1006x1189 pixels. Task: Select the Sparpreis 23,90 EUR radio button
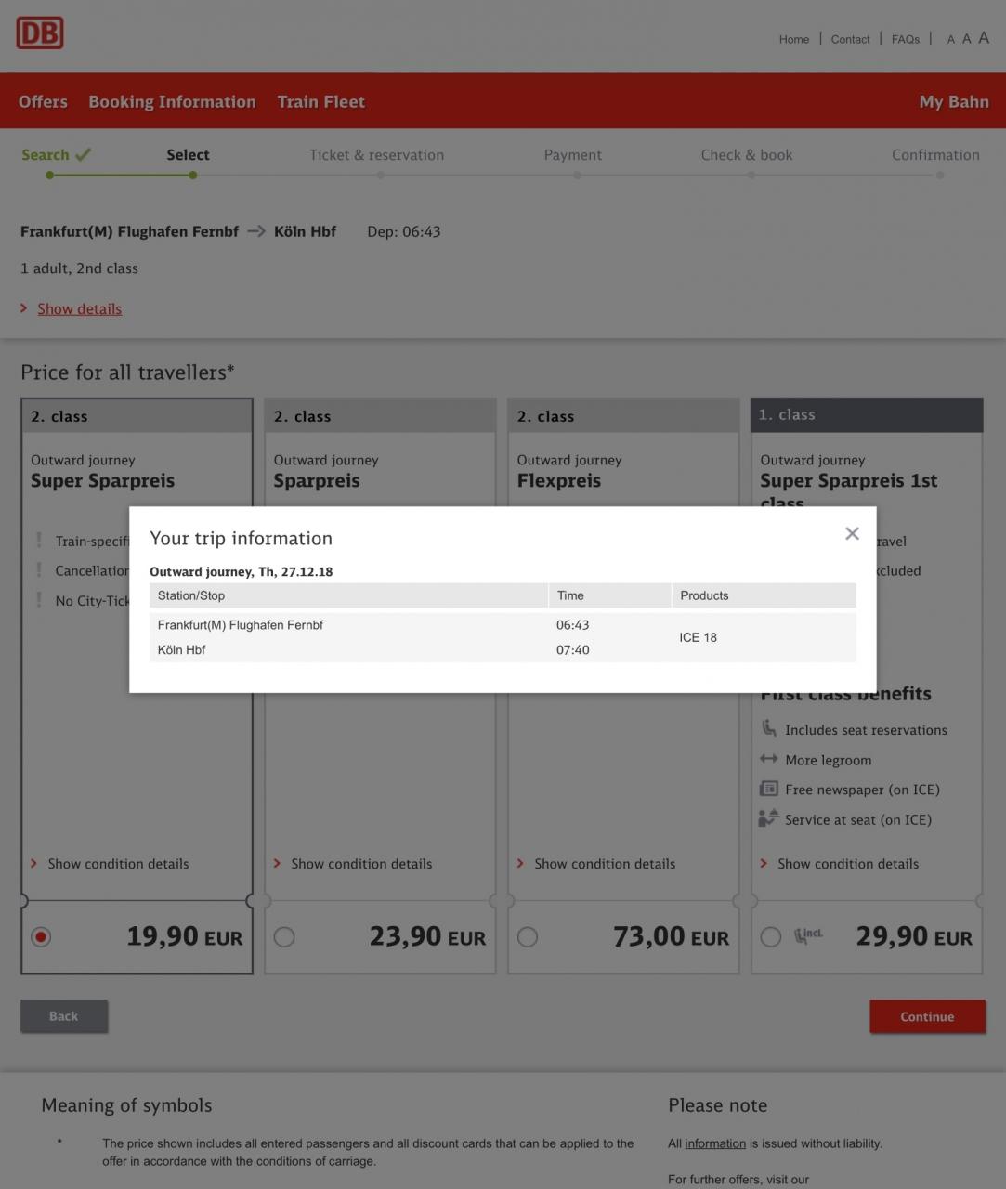click(x=284, y=937)
